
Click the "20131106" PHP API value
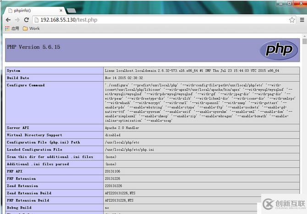[x=112, y=171]
